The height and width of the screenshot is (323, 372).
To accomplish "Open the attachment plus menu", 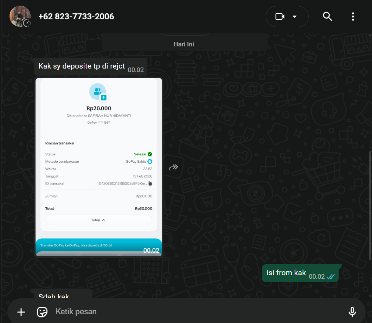I will [x=21, y=312].
